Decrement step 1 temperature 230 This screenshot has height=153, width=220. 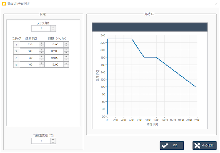coord(42,46)
